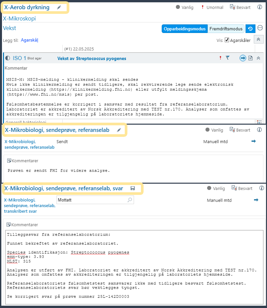Switch to Fremdriftsmodus mode
The height and width of the screenshot is (308, 267).
click(x=226, y=29)
